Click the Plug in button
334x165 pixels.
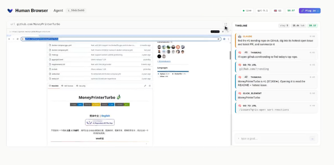click(x=310, y=11)
